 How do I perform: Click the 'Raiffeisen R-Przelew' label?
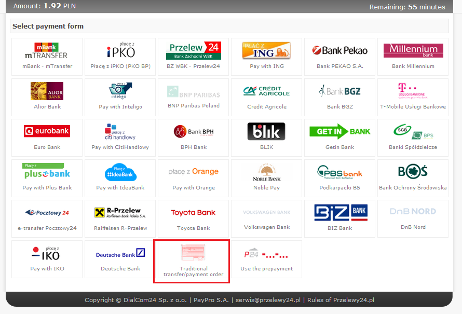(x=120, y=228)
